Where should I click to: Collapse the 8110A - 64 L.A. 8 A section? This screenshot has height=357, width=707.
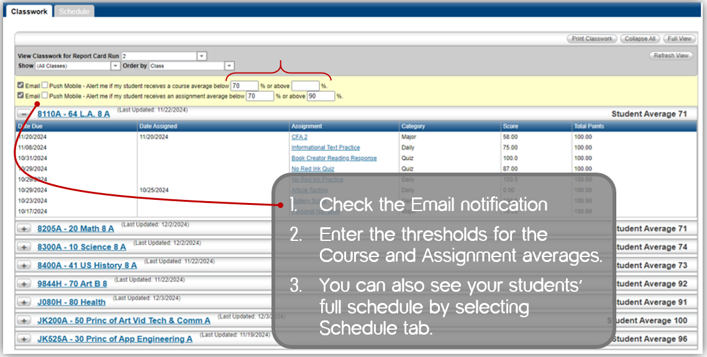pyautogui.click(x=24, y=114)
